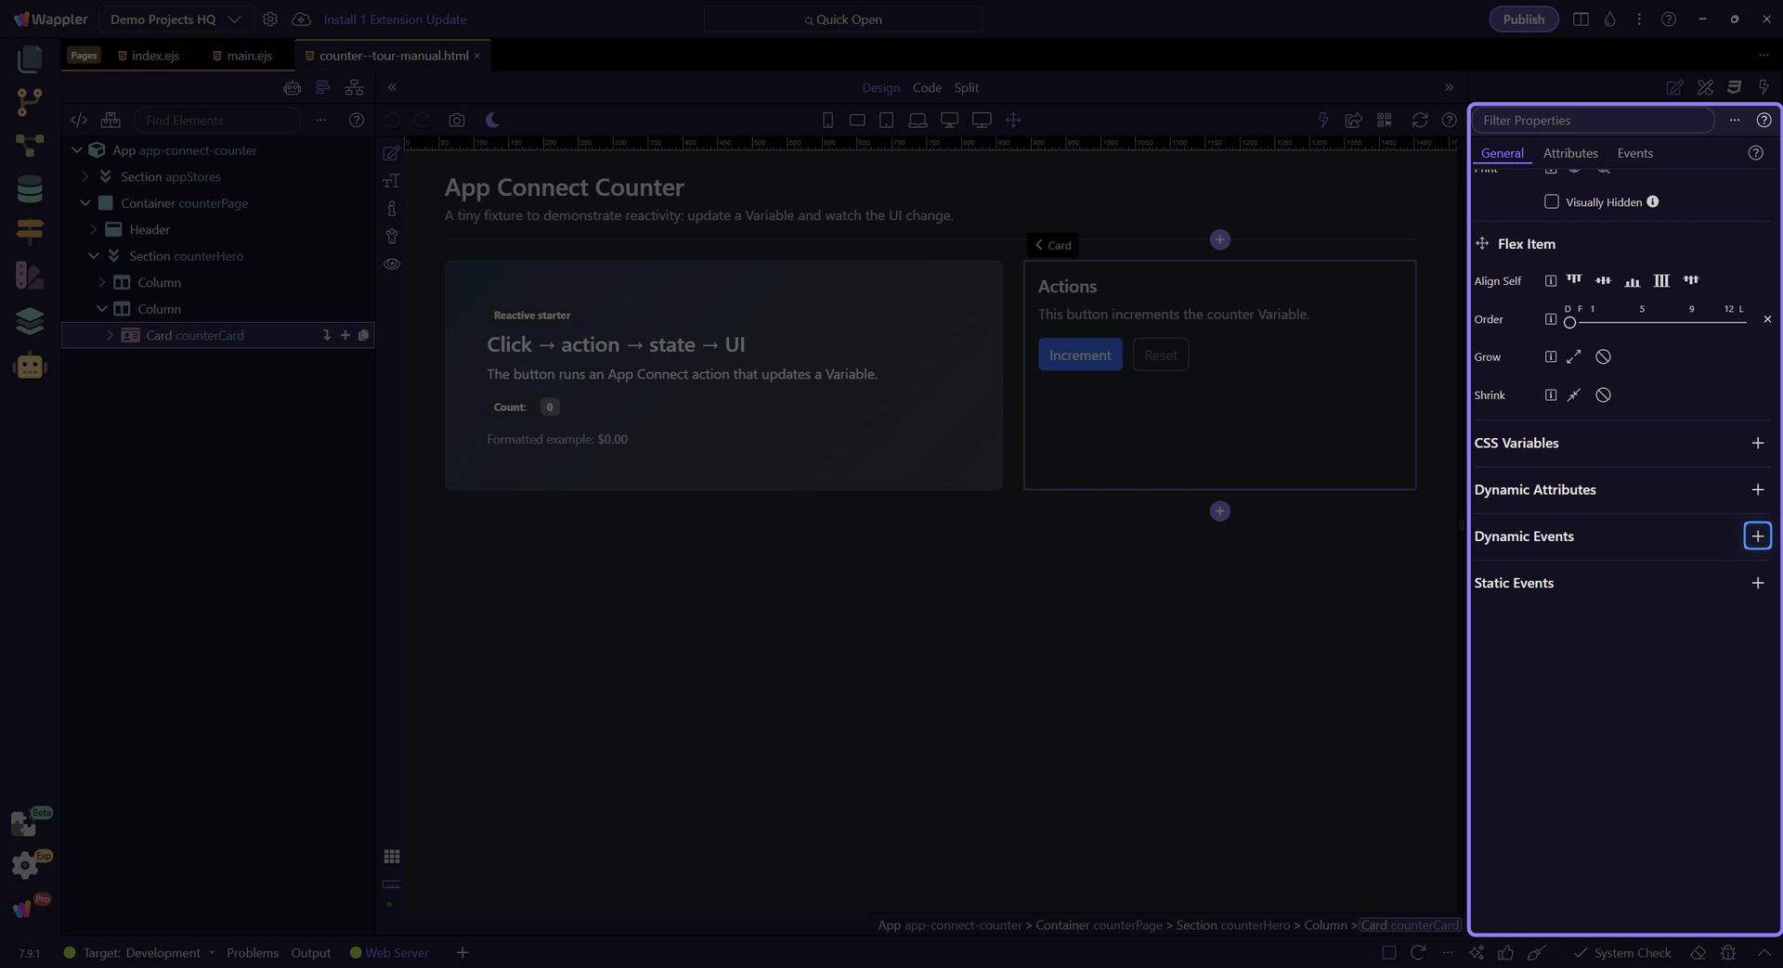
Task: Select the mobile phone viewport icon
Action: pos(827,121)
